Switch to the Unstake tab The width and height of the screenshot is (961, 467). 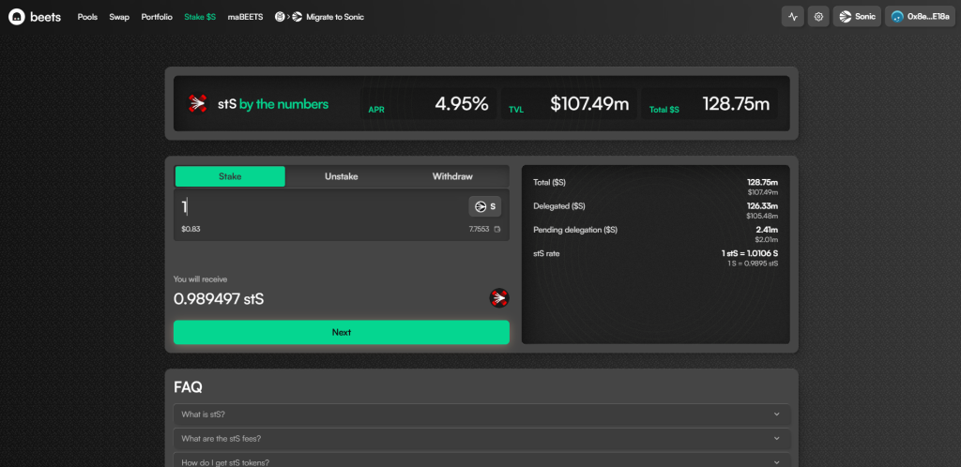(342, 176)
